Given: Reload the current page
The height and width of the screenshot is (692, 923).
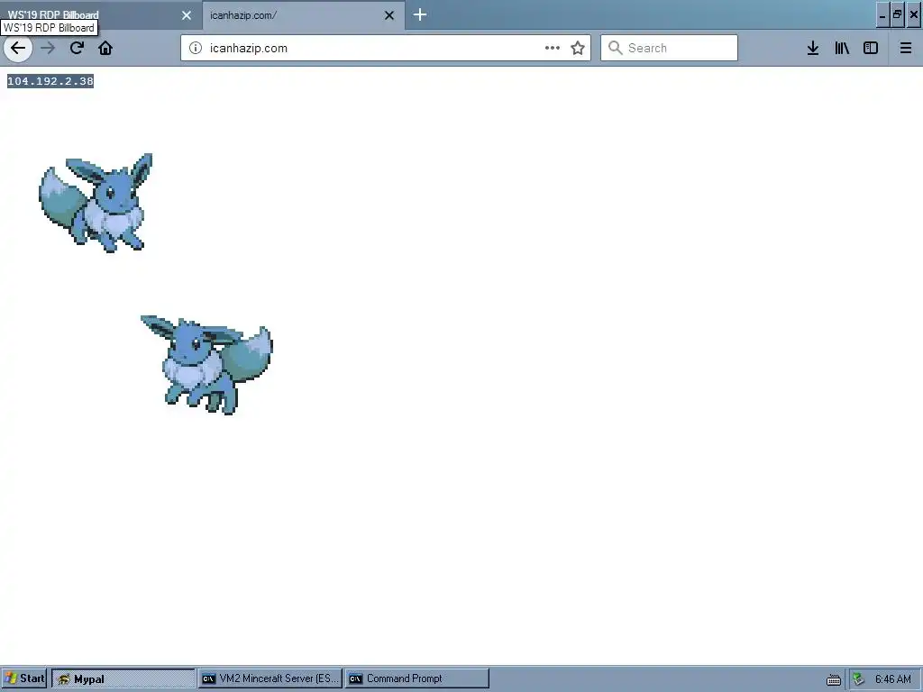Looking at the screenshot, I should [77, 49].
